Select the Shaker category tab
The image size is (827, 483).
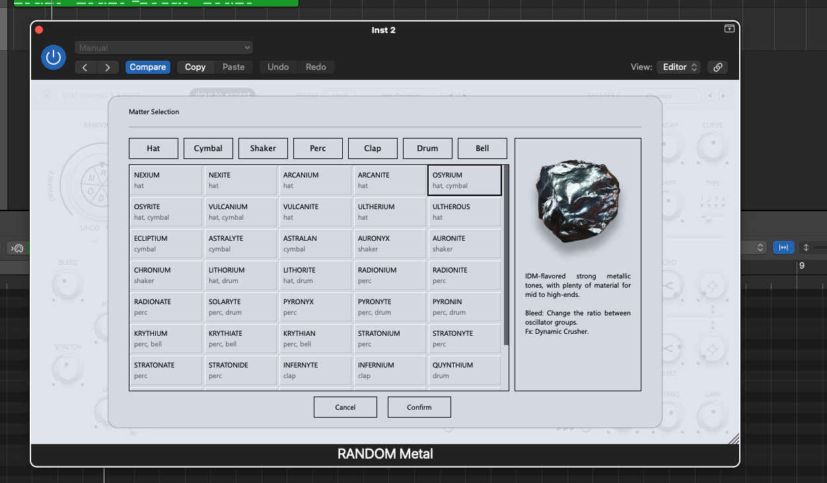[263, 148]
